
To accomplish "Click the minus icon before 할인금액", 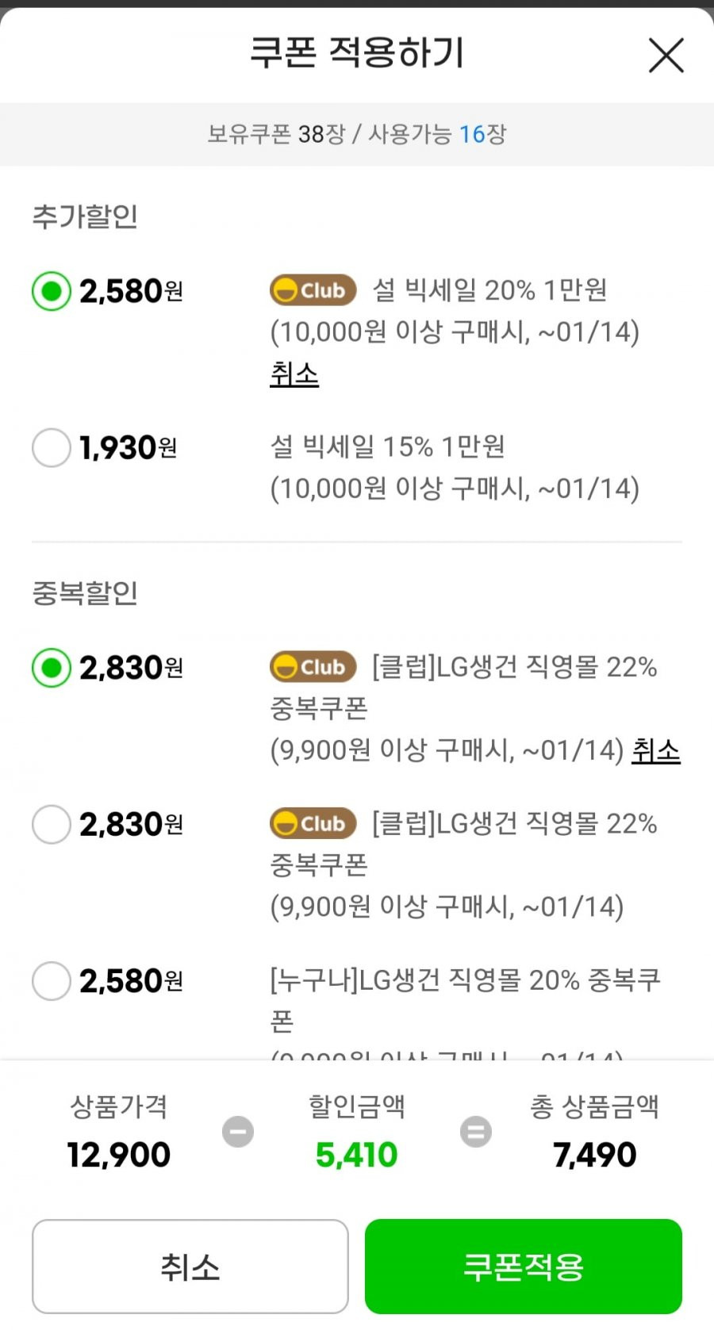I will (238, 1131).
